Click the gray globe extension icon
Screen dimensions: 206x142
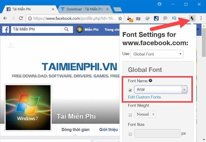(x=147, y=18)
